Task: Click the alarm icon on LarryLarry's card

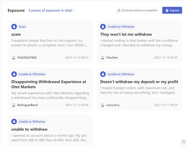Action: tap(103, 74)
